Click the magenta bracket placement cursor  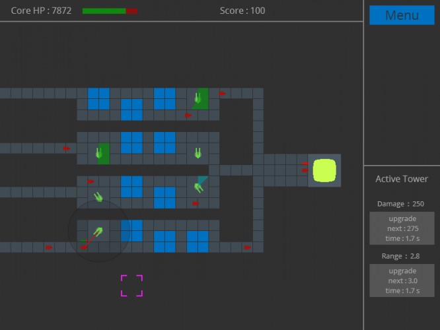(x=131, y=285)
